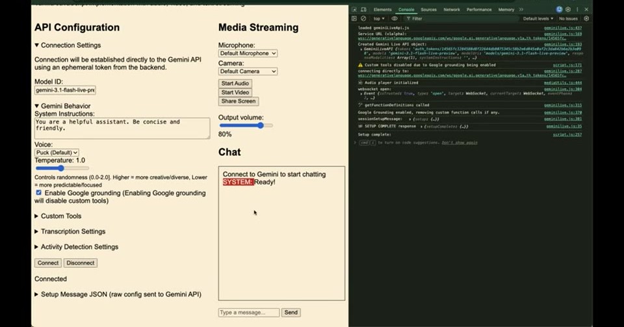Clear the console with the ban icon

point(363,18)
